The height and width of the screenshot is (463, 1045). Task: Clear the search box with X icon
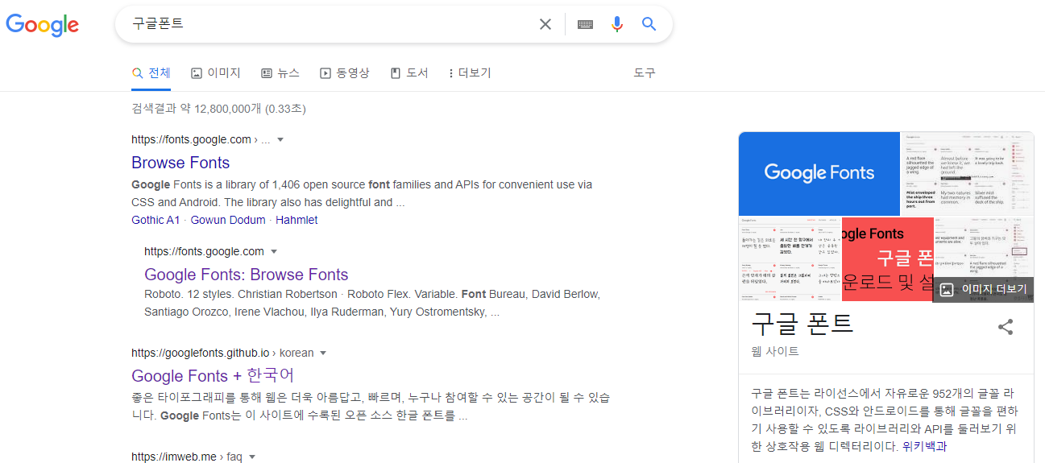(x=545, y=24)
